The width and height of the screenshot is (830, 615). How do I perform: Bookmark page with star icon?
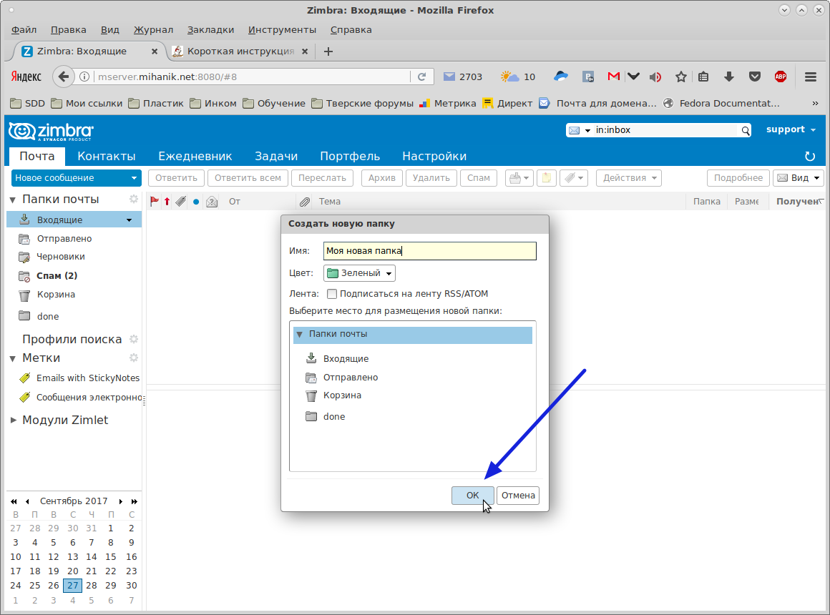pyautogui.click(x=681, y=77)
